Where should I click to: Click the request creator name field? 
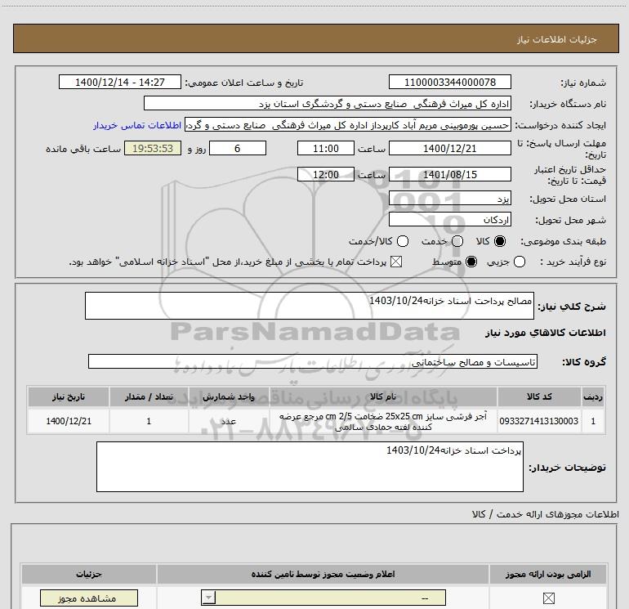pos(348,125)
